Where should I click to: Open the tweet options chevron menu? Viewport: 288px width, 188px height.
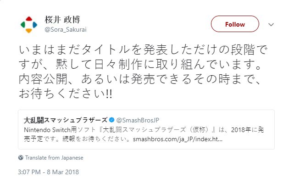(271, 23)
